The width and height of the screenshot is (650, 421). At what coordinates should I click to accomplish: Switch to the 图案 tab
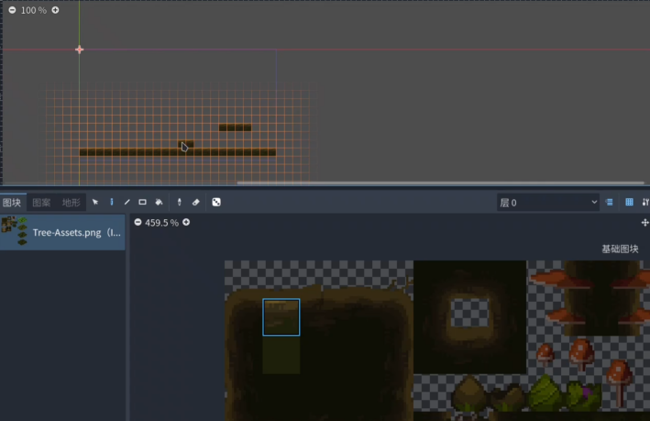(41, 202)
